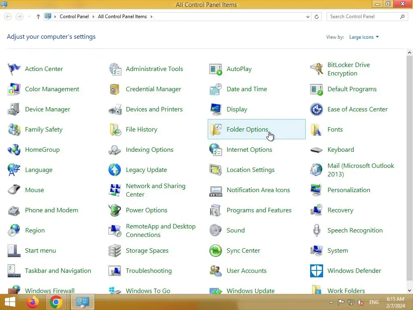Click the All Control Panel Items breadcrumb
Viewport: 413px width, 310px height.
pyautogui.click(x=123, y=17)
